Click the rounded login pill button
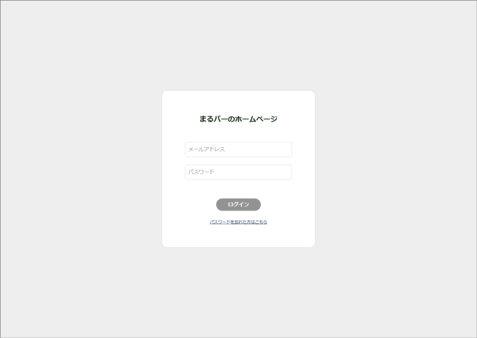 tap(238, 204)
